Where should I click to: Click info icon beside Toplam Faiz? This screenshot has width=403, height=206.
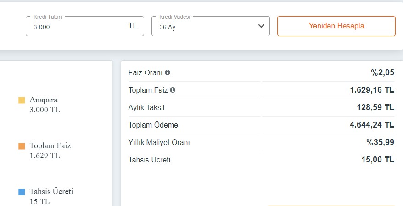click(173, 90)
